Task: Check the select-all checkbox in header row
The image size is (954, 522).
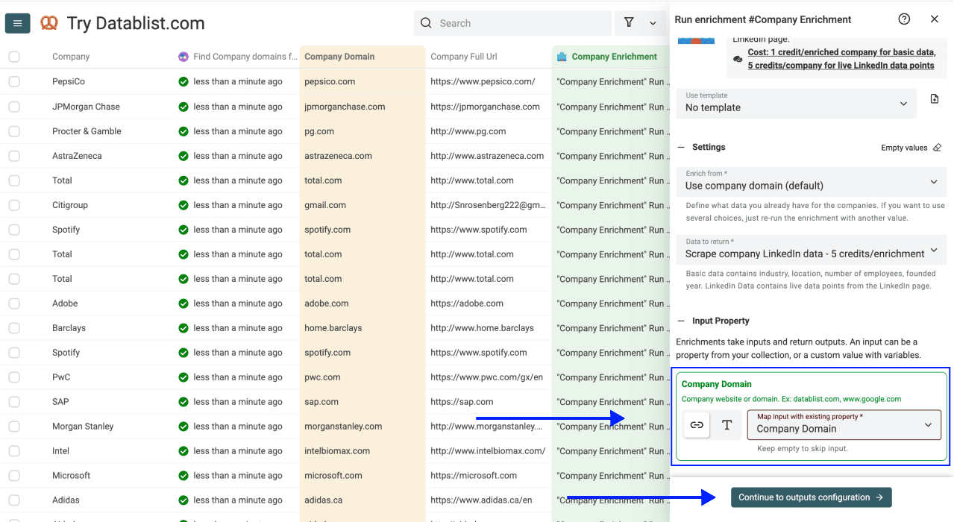Action: (x=13, y=56)
